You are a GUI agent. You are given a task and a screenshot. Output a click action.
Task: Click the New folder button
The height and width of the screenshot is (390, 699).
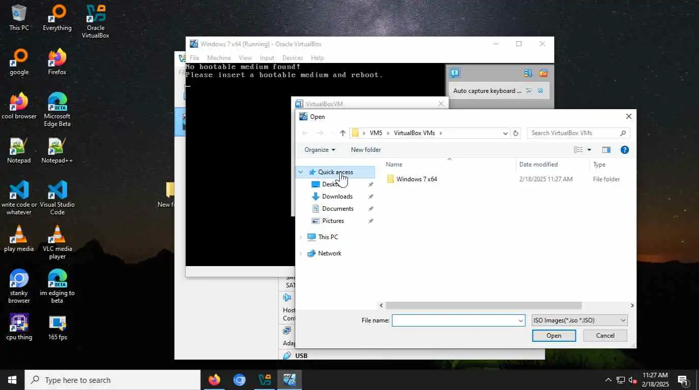pos(366,150)
